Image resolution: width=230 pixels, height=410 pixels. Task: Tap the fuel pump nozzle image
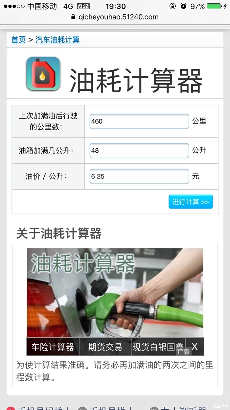tap(115, 293)
